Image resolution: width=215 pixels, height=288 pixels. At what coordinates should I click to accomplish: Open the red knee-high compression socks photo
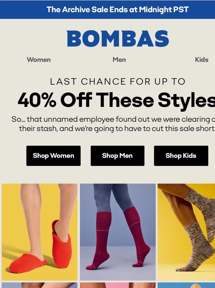[118, 232]
